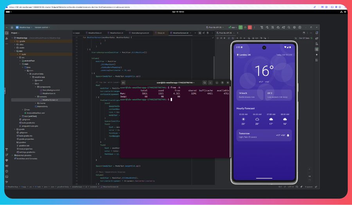
Task: Click London, UK location in emulator
Action: pos(244,55)
